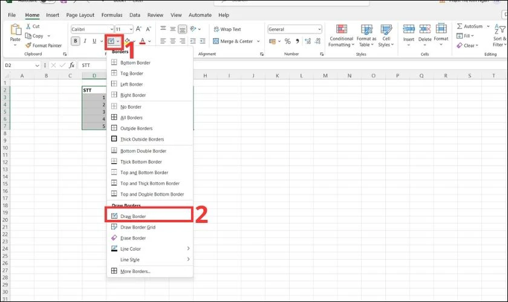The height and width of the screenshot is (302, 508).
Task: Expand the Line Style submenu
Action: (150, 260)
